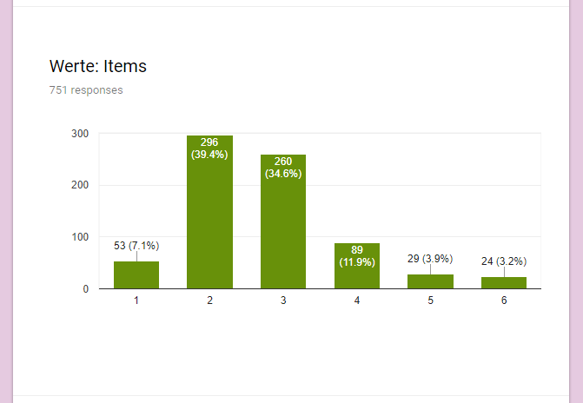Viewport: 583px width, 403px height.
Task: Click the Werte: Items chart title
Action: pos(98,66)
